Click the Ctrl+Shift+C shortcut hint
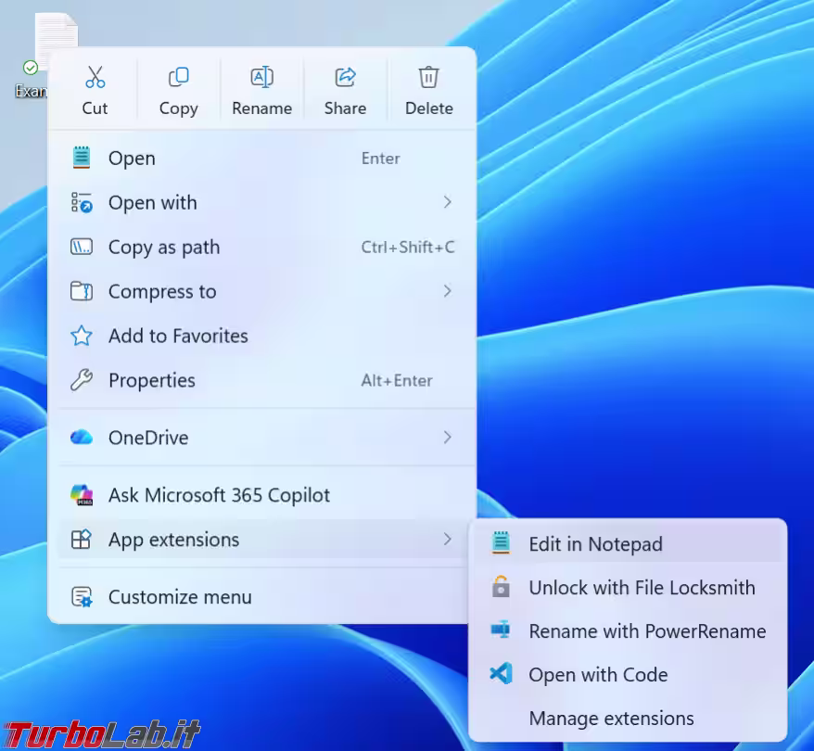Screen dimensions: 814x751 408,247
